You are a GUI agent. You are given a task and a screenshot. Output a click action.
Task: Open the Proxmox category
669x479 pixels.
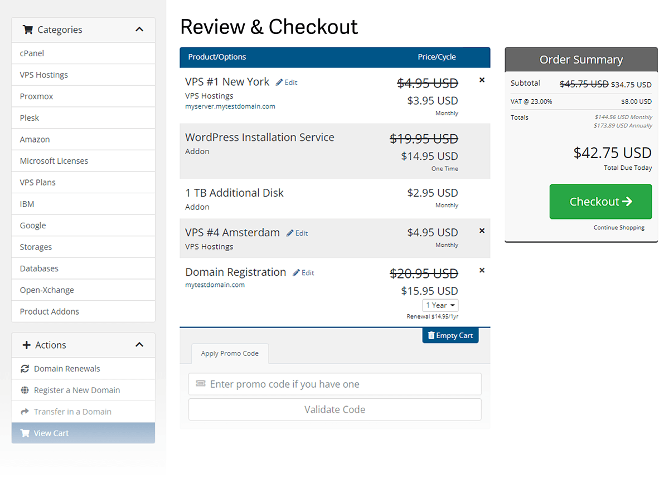point(83,96)
